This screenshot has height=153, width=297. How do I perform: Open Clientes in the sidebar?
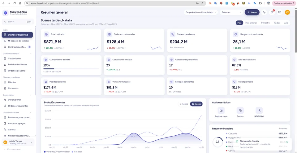coord(17,82)
